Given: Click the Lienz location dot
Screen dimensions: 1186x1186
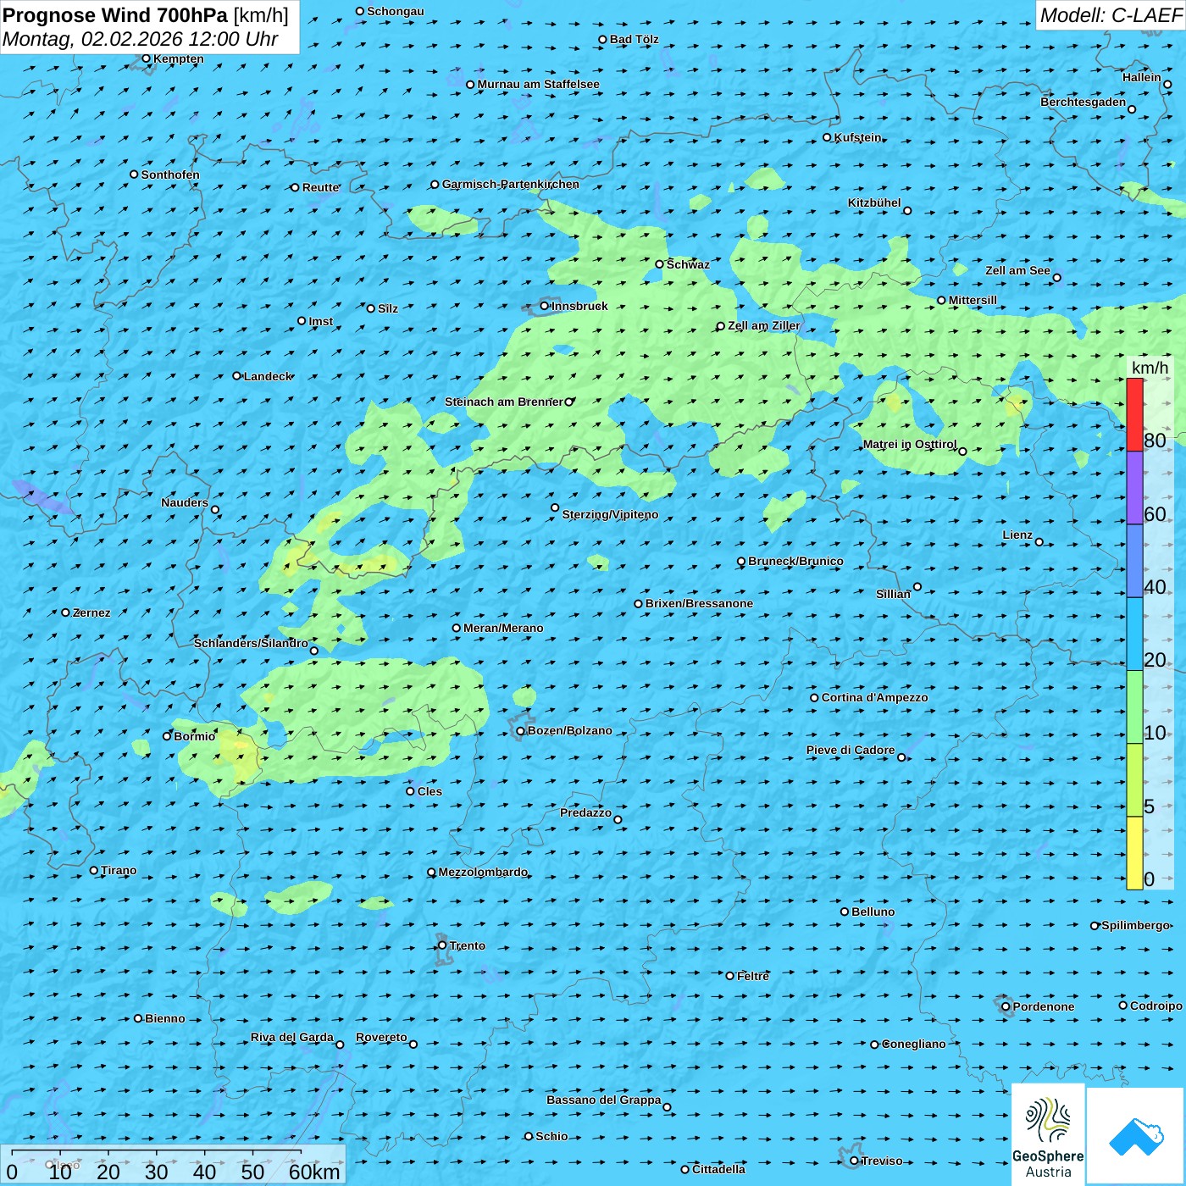Looking at the screenshot, I should tap(1039, 542).
